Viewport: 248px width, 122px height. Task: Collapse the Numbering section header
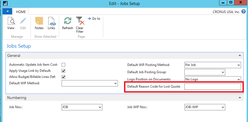[239, 98]
